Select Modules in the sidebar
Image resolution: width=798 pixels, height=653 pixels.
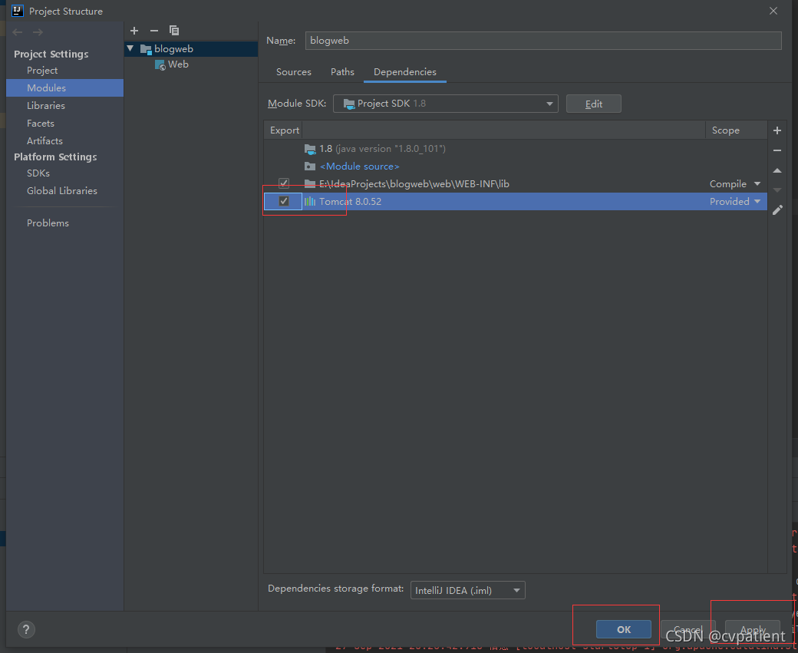point(64,88)
